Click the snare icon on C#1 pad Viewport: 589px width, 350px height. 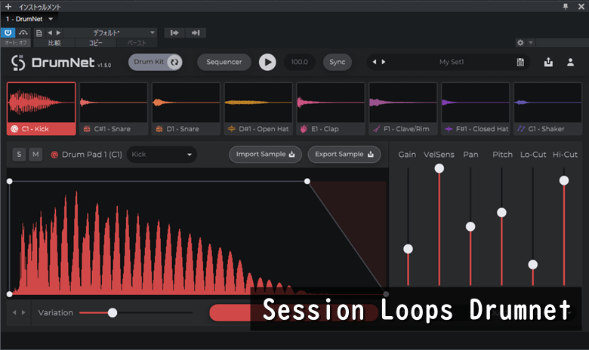pos(87,129)
